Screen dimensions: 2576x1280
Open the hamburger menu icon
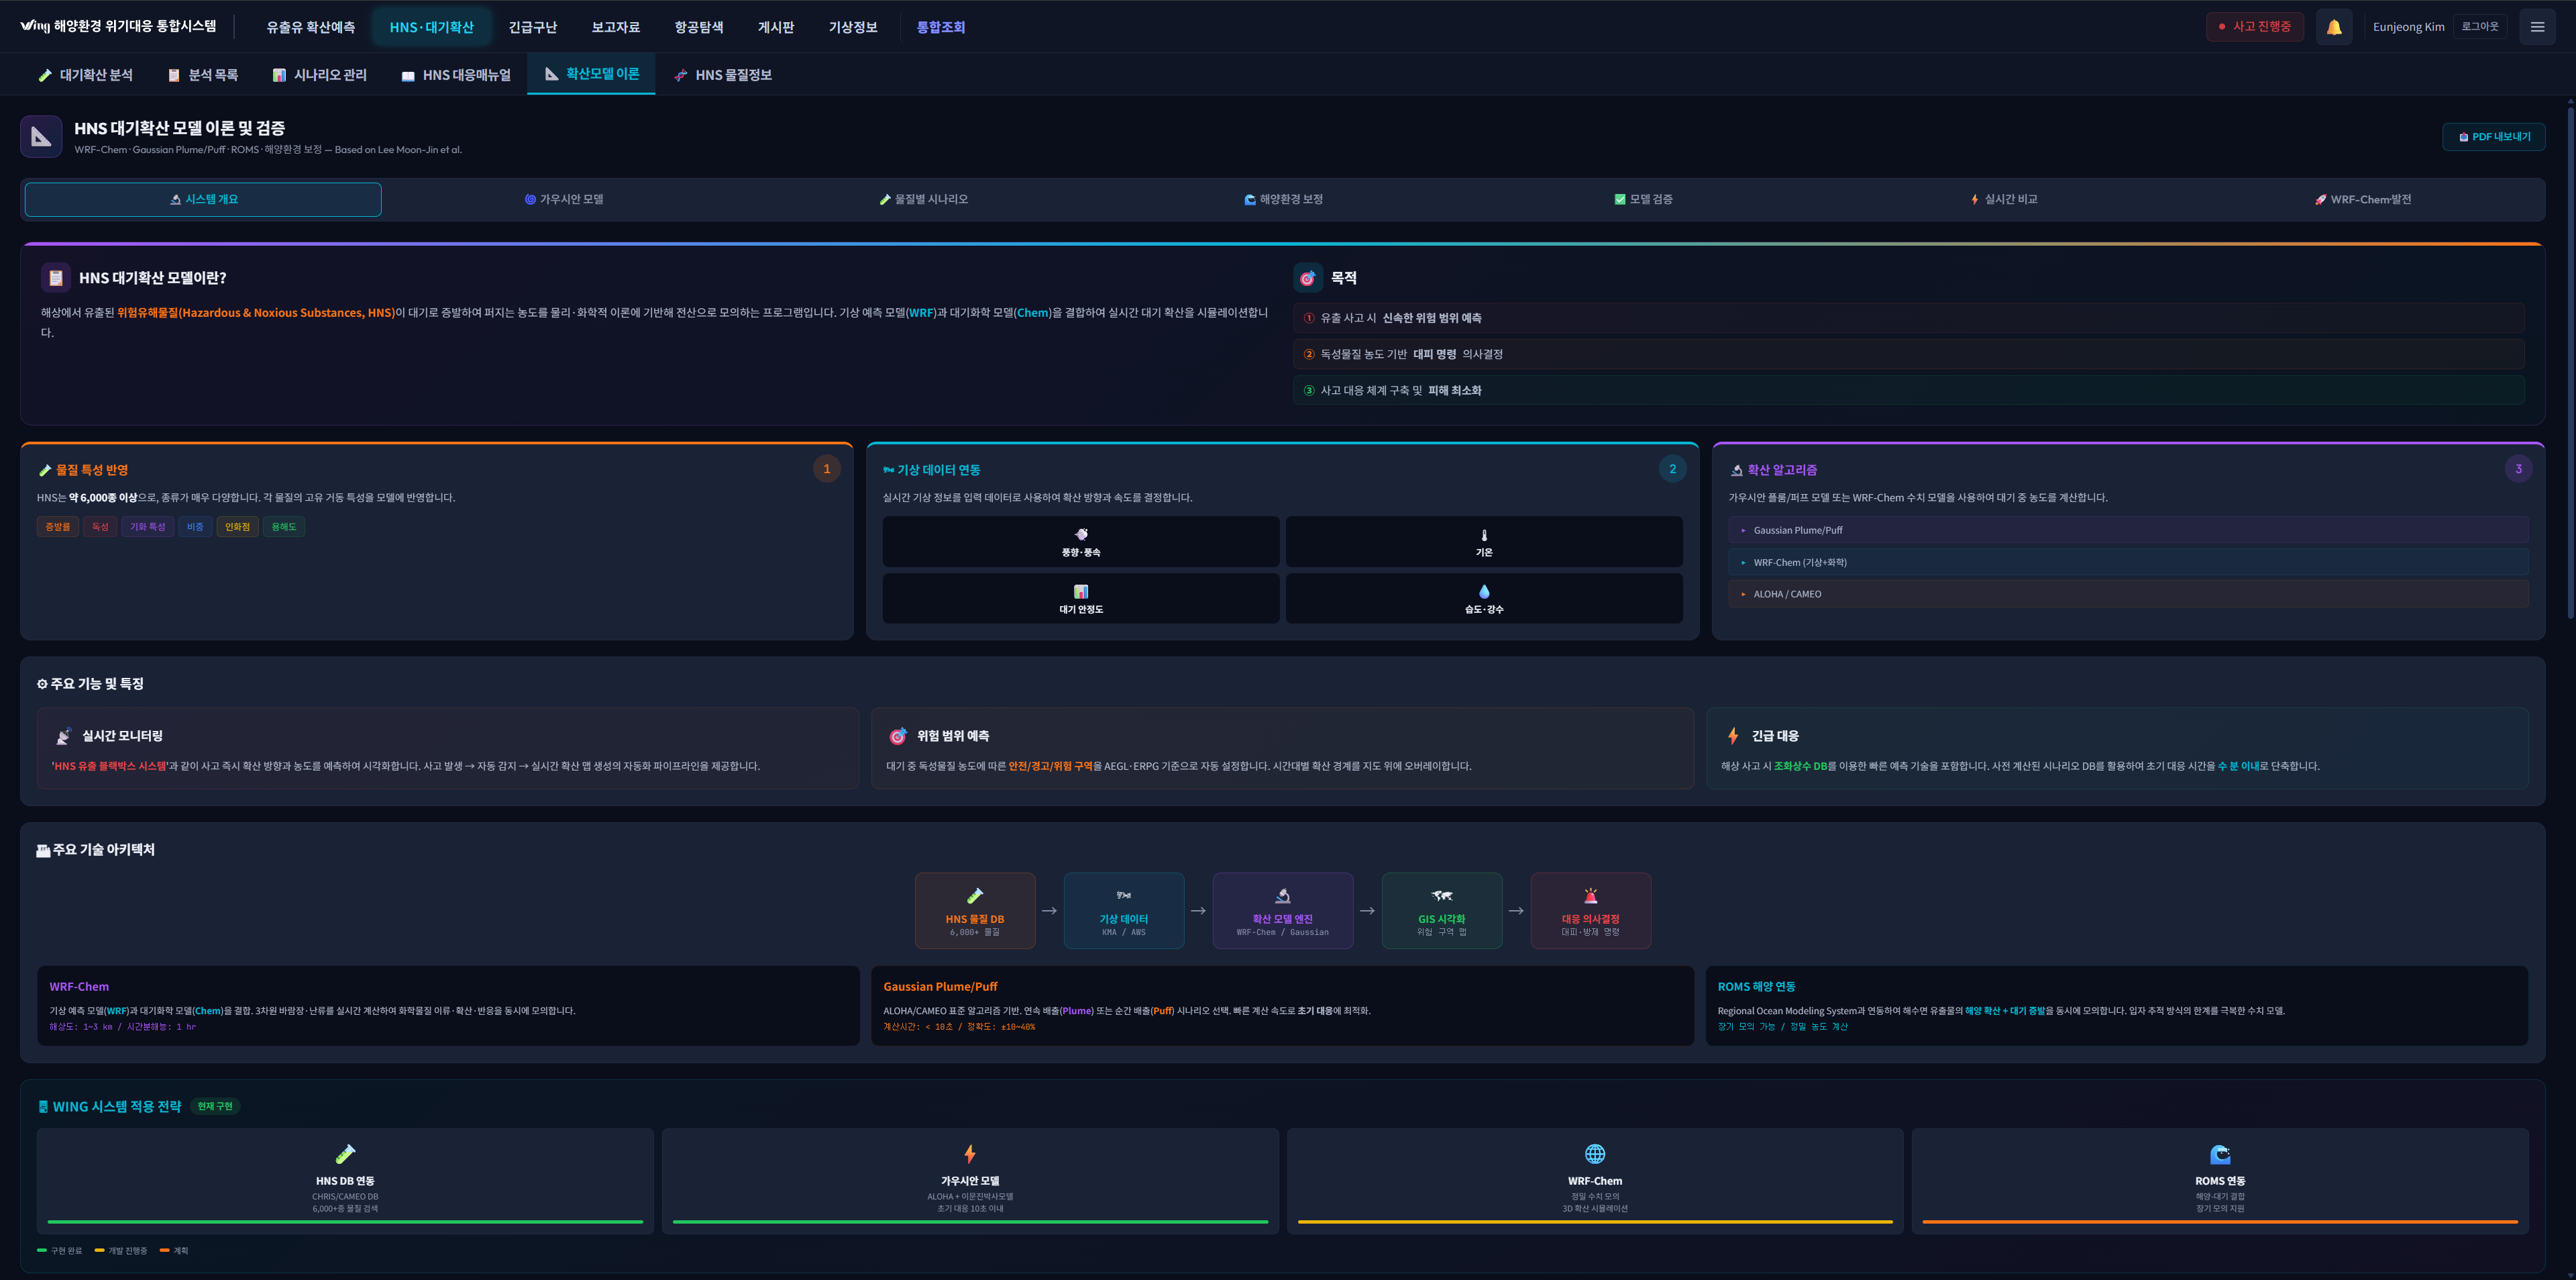click(x=2536, y=27)
